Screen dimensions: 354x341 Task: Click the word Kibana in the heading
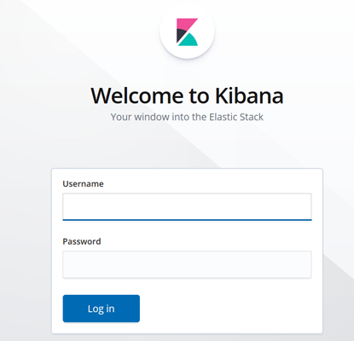(249, 95)
